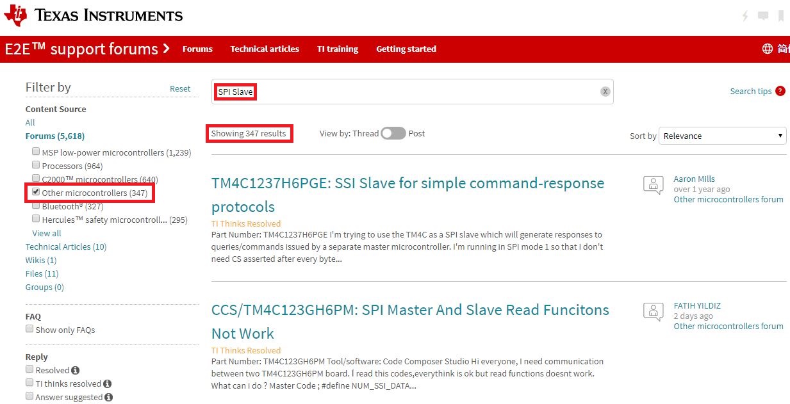This screenshot has width=790, height=404.
Task: Open Getting started nav item
Action: tap(406, 49)
